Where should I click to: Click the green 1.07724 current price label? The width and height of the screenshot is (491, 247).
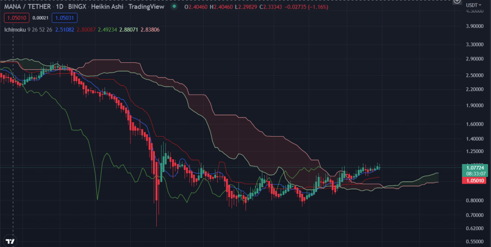click(x=475, y=168)
